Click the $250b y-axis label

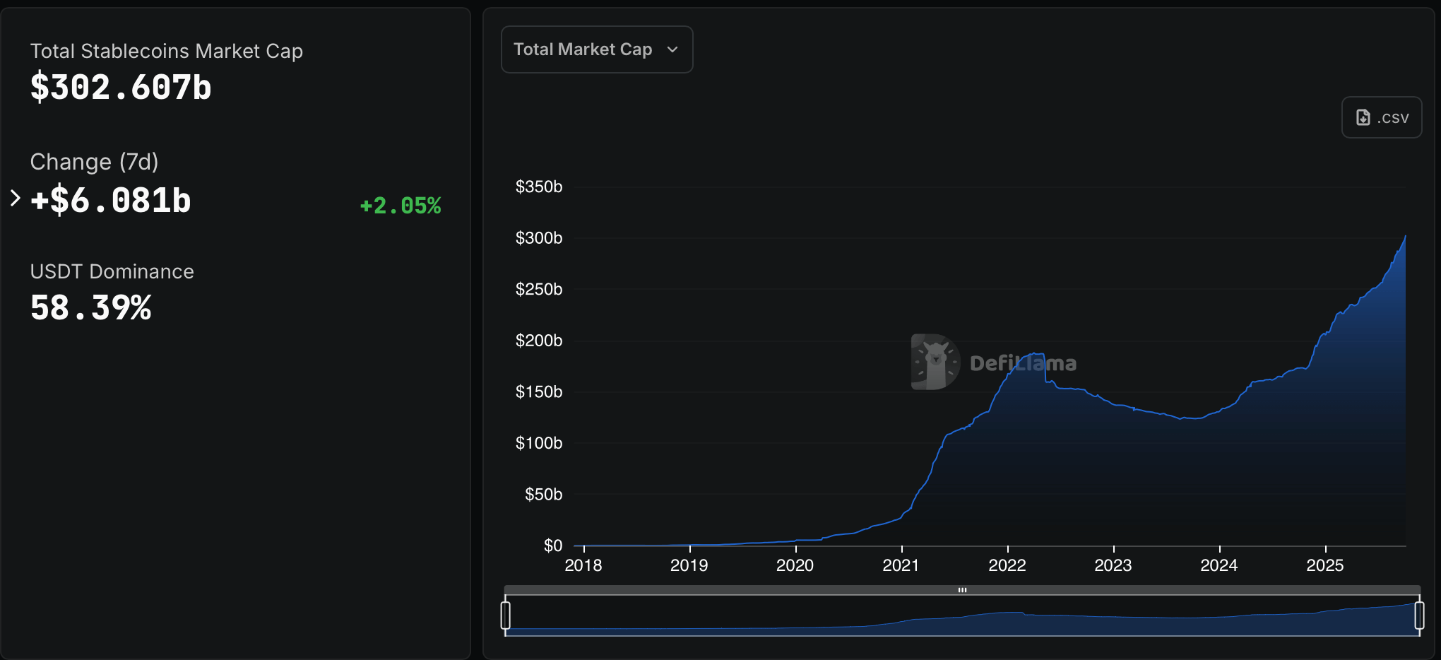click(x=539, y=289)
